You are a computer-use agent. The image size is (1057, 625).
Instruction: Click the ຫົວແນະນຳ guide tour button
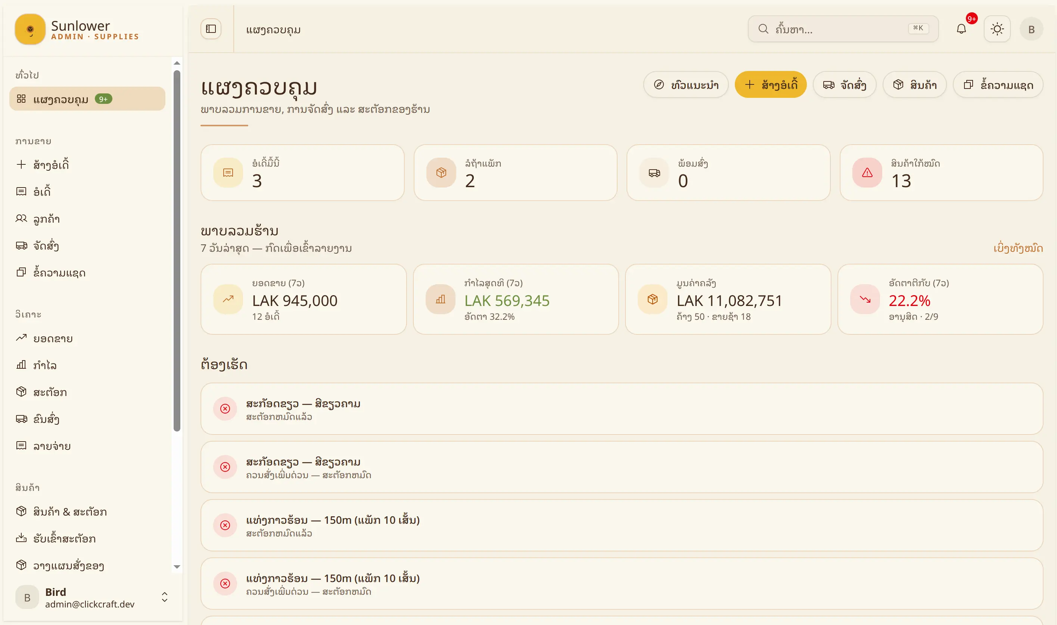686,85
